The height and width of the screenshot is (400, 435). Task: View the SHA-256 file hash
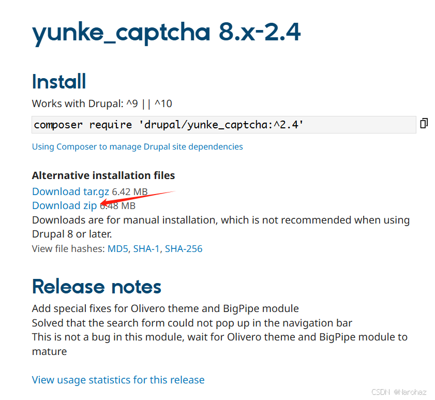184,249
